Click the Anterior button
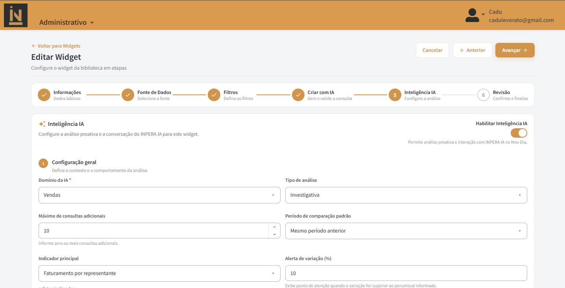The width and height of the screenshot is (565, 288). pyautogui.click(x=473, y=50)
